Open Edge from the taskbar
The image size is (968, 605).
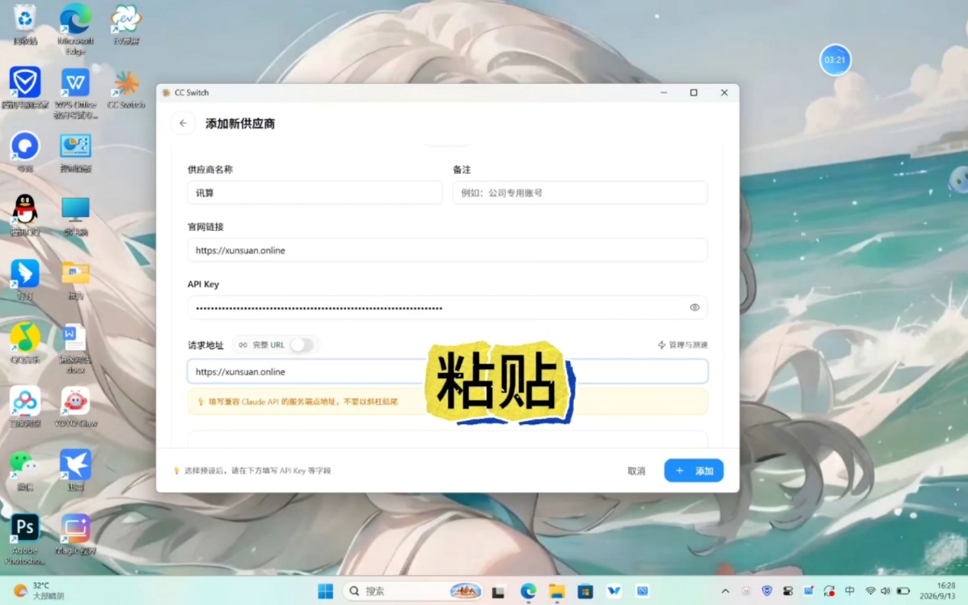click(528, 590)
